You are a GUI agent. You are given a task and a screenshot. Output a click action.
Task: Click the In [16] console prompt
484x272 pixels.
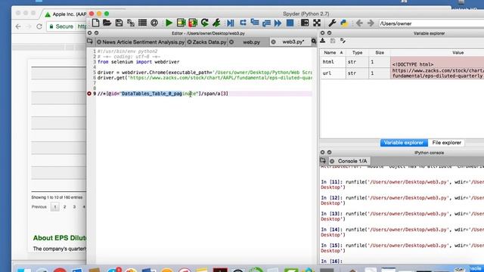pyautogui.click(x=332, y=261)
